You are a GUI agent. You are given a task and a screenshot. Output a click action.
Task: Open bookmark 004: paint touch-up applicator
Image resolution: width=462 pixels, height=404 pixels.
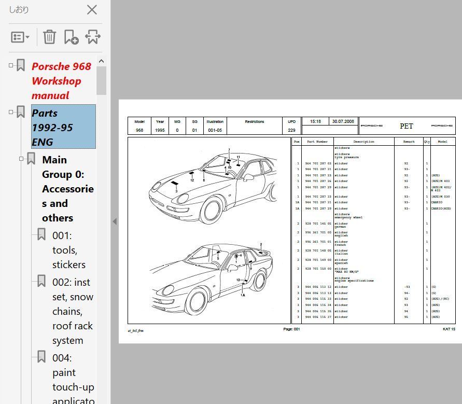(x=73, y=380)
